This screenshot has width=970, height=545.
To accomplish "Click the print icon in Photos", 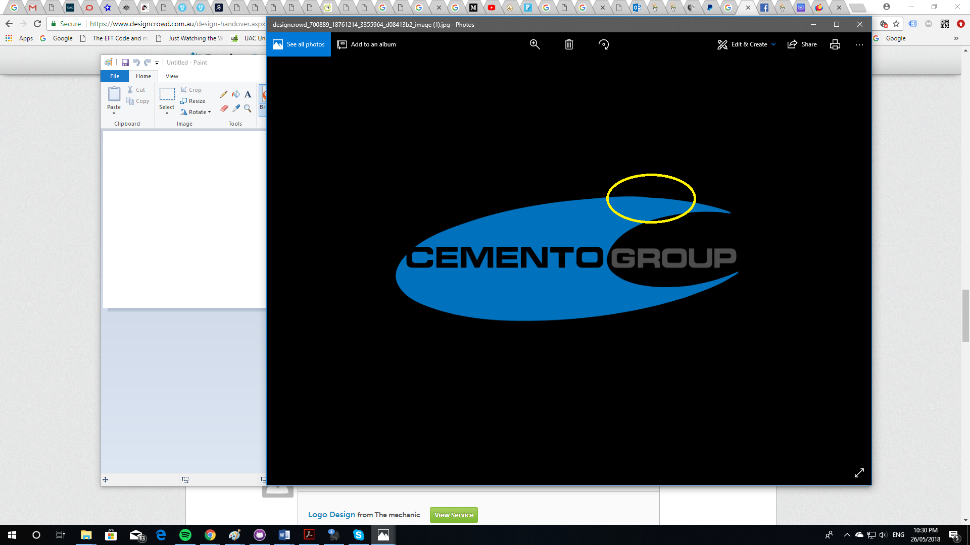I will point(835,44).
